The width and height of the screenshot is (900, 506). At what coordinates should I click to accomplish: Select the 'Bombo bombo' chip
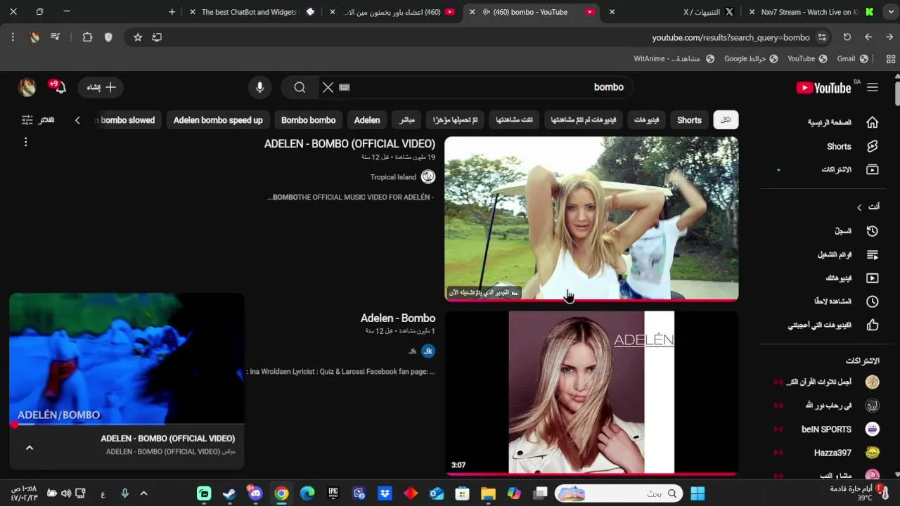tap(309, 120)
